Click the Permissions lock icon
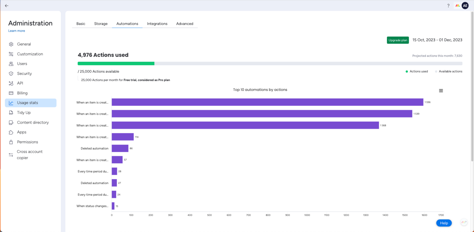 click(x=11, y=142)
